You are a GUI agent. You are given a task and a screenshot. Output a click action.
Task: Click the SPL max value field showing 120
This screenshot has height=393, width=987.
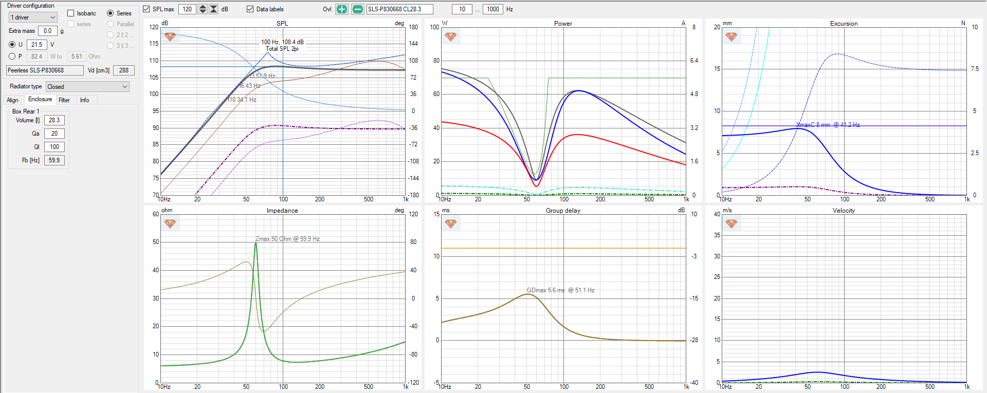click(x=188, y=9)
